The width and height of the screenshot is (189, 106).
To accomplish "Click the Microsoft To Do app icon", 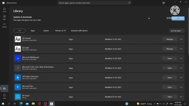I will 18,68.
